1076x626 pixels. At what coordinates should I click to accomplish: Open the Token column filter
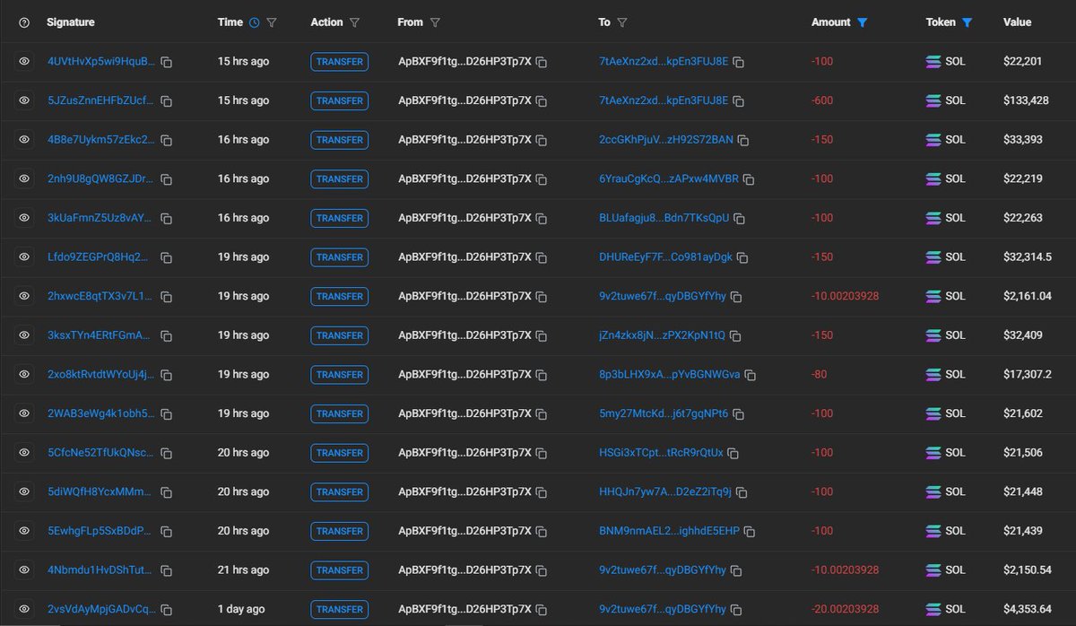coord(967,22)
